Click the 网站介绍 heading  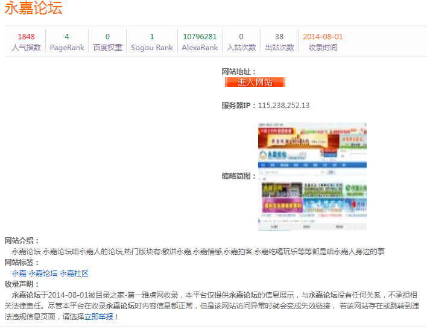tap(22, 240)
